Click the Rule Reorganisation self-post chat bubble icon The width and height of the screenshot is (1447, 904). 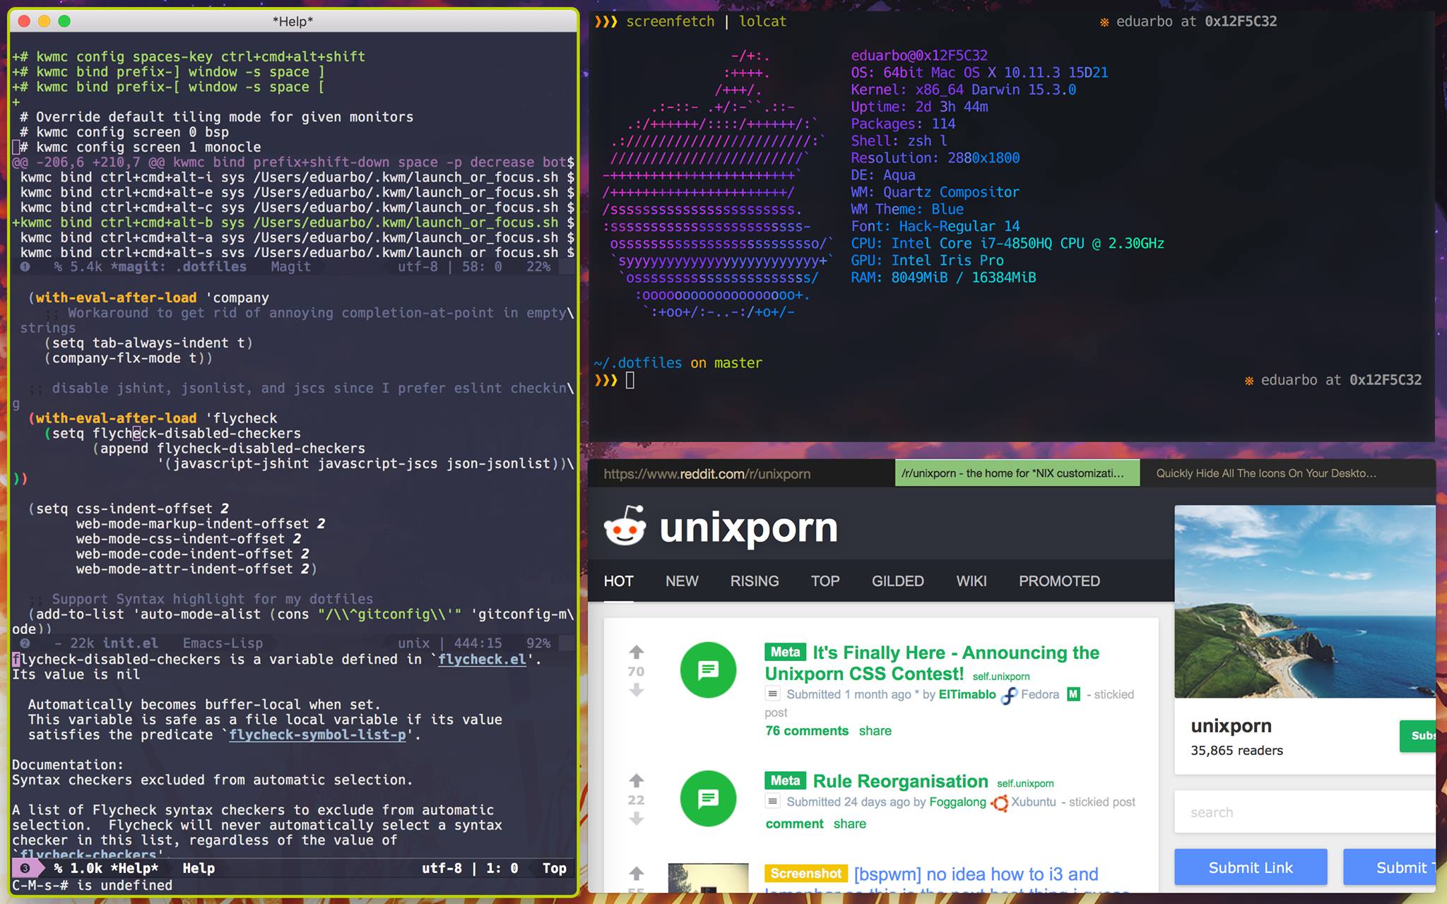(708, 798)
